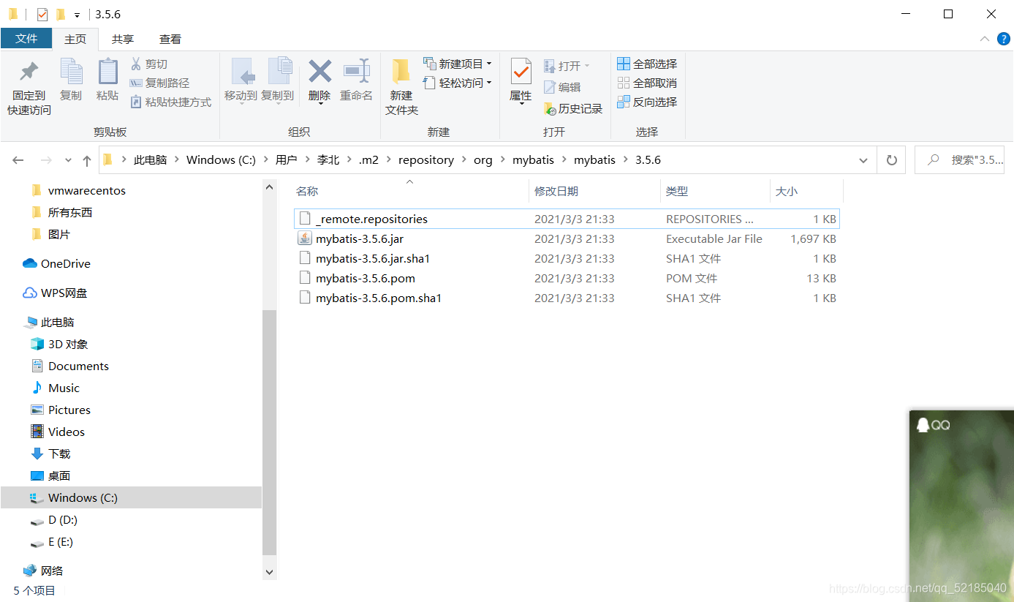Click the Copy icon in the ribbon

click(71, 72)
